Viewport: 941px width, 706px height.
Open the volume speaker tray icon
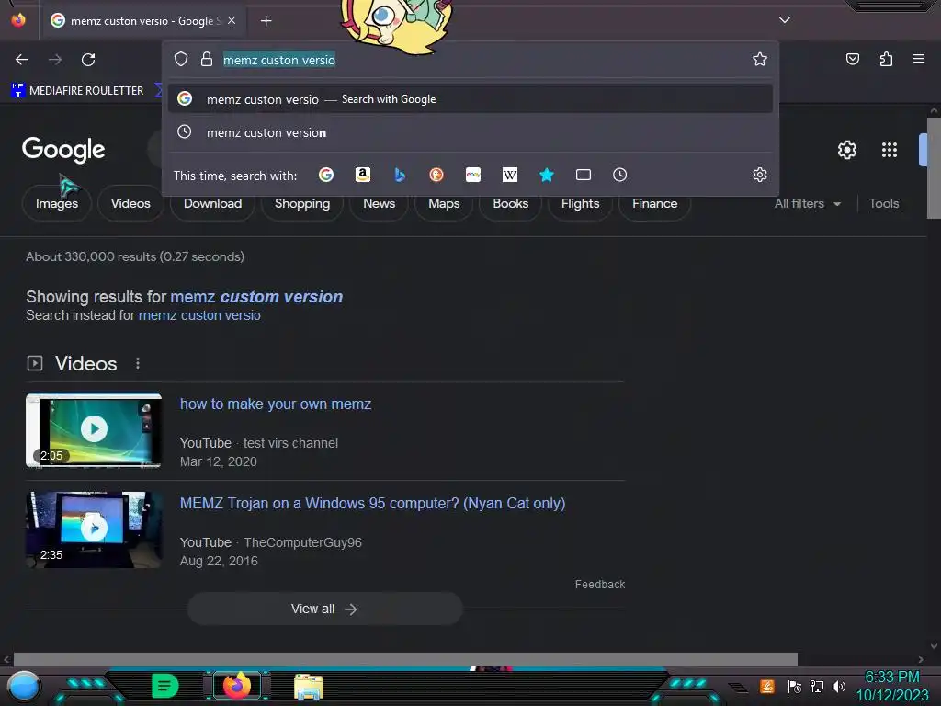click(x=838, y=686)
